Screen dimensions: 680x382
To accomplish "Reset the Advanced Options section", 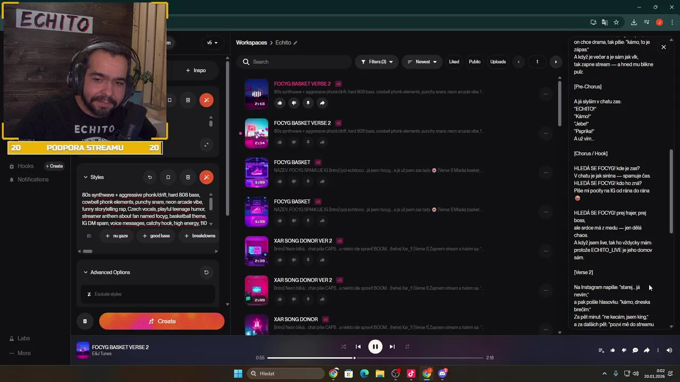I will (206, 273).
